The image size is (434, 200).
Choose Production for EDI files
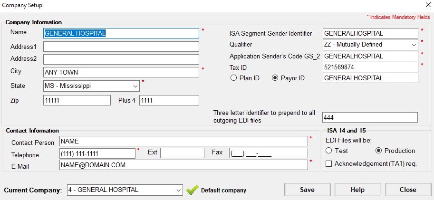378,151
